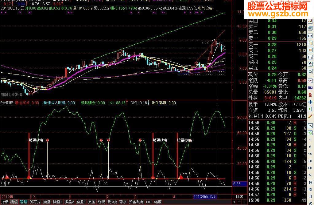Screen dimensions: 314x205
Task: Click the 卖一 price 8.29 row
Action: coord(277,38)
